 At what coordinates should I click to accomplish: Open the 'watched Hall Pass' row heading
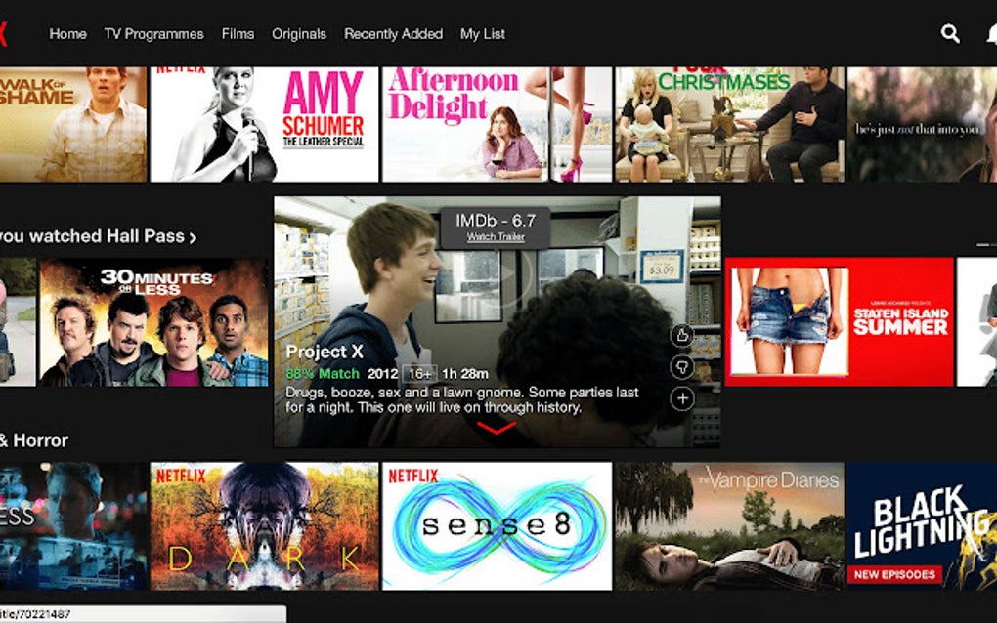pyautogui.click(x=92, y=236)
